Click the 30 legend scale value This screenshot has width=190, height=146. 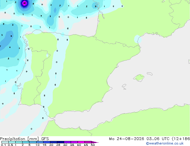click(x=65, y=145)
